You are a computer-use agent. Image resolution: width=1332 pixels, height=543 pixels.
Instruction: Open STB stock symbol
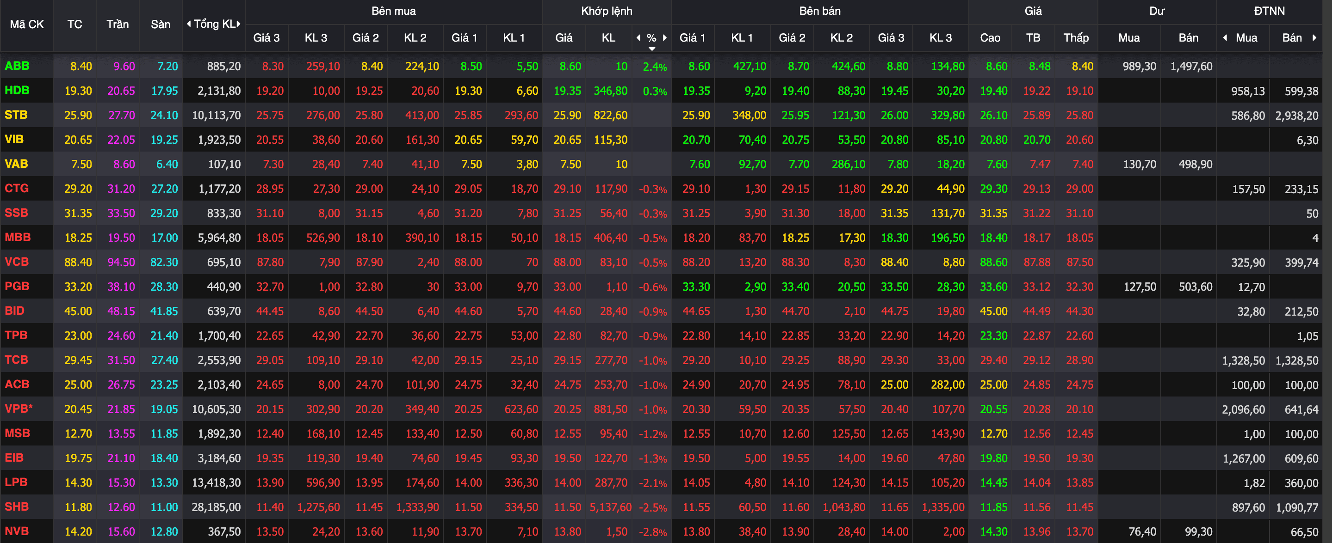[16, 115]
